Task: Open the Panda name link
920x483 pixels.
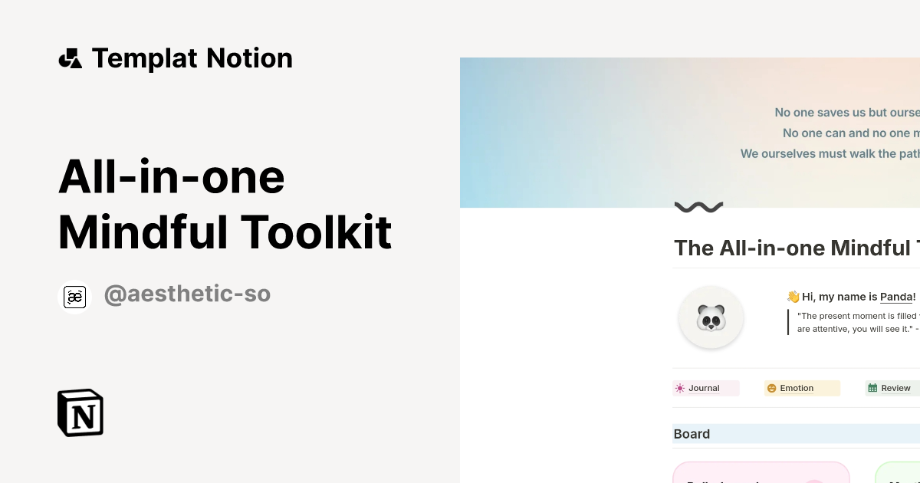Action: pyautogui.click(x=895, y=297)
